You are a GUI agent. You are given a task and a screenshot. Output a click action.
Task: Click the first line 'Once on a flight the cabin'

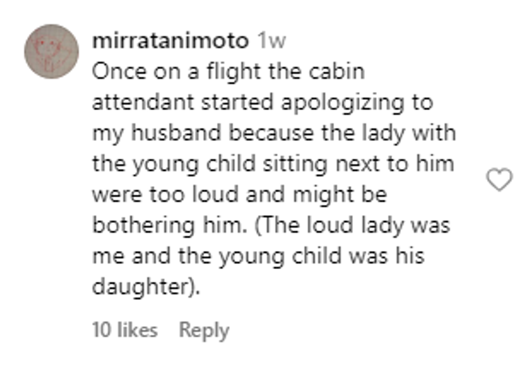tap(228, 72)
